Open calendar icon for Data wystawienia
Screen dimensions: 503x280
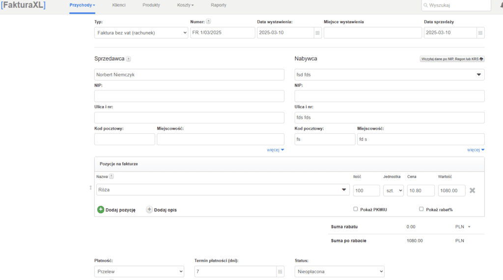click(x=318, y=33)
